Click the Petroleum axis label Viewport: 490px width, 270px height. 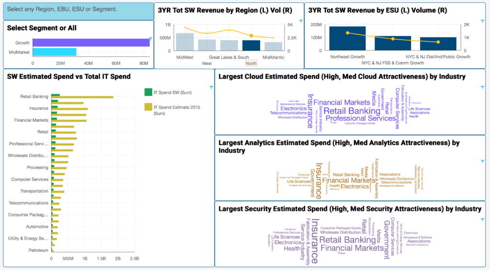pyautogui.click(x=38, y=251)
